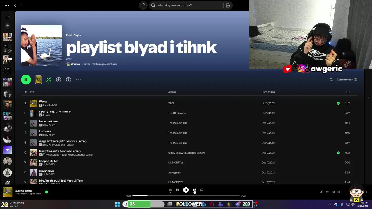Sort by Album column header

pyautogui.click(x=172, y=92)
